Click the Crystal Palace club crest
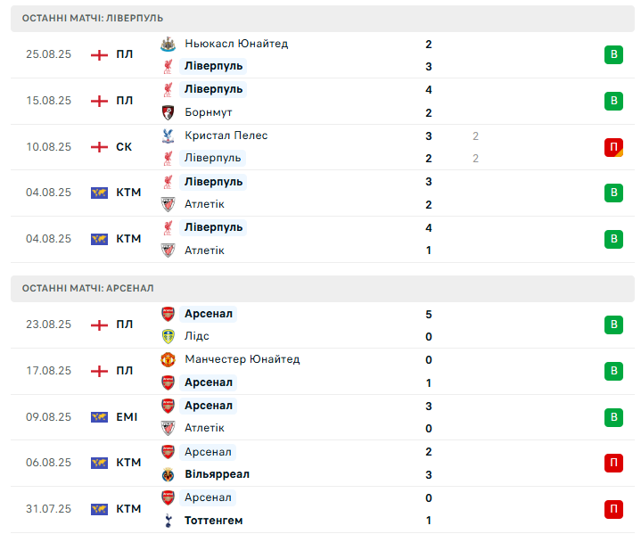Image resolution: width=641 pixels, height=534 pixels. [168, 136]
